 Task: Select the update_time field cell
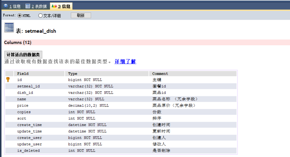pyautogui.click(x=39, y=131)
